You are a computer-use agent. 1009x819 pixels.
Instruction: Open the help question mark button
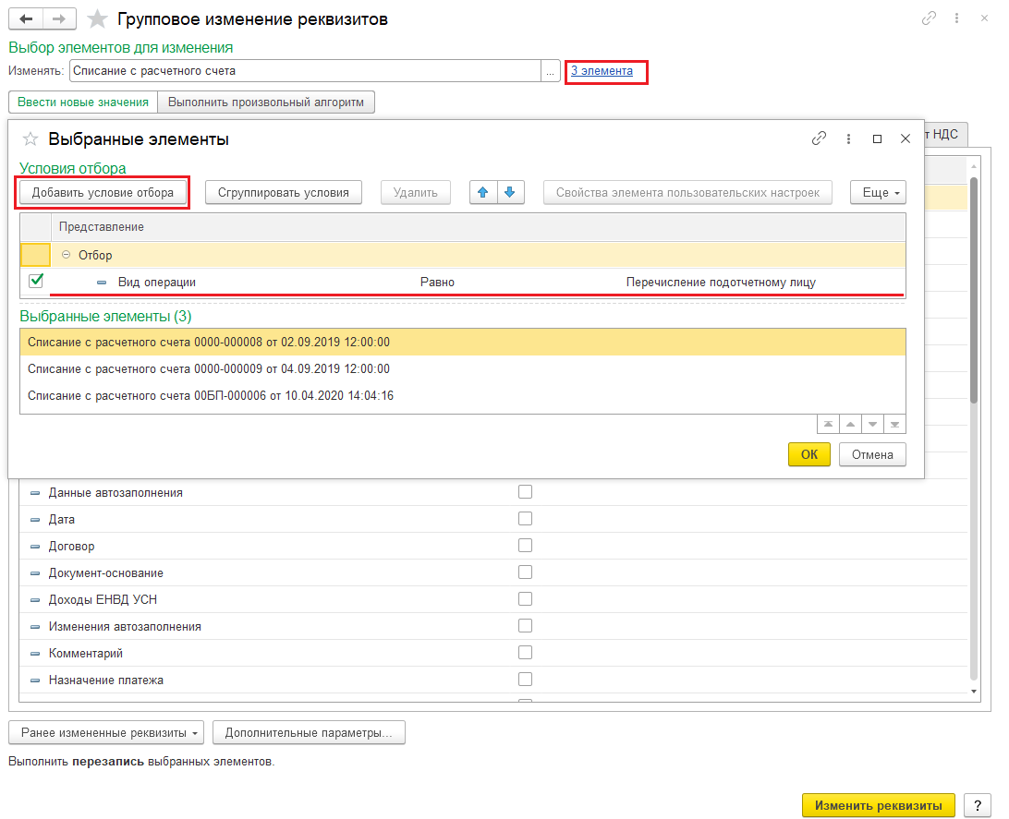coord(978,805)
